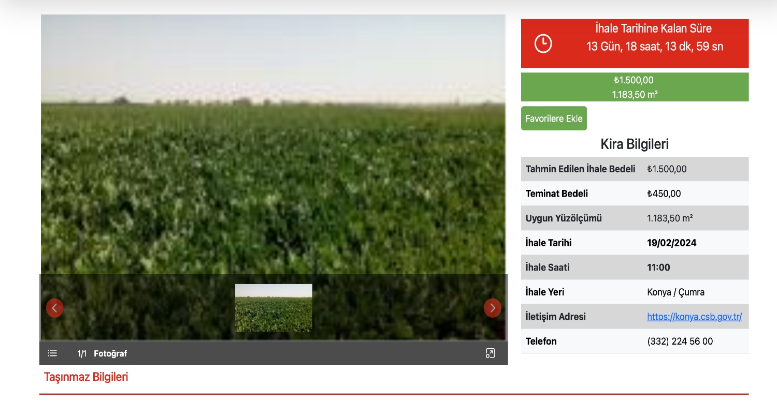
Task: Click the phone number (332) 224 56 00
Action: (680, 341)
